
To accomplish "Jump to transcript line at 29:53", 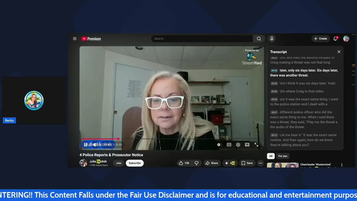I will (305, 102).
